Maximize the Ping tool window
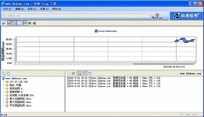 pyautogui.click(x=196, y=4)
